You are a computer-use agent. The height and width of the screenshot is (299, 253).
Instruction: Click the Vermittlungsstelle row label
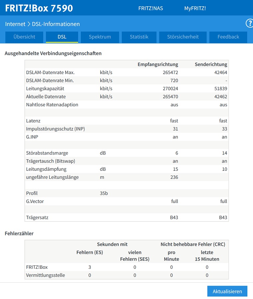(x=46, y=275)
